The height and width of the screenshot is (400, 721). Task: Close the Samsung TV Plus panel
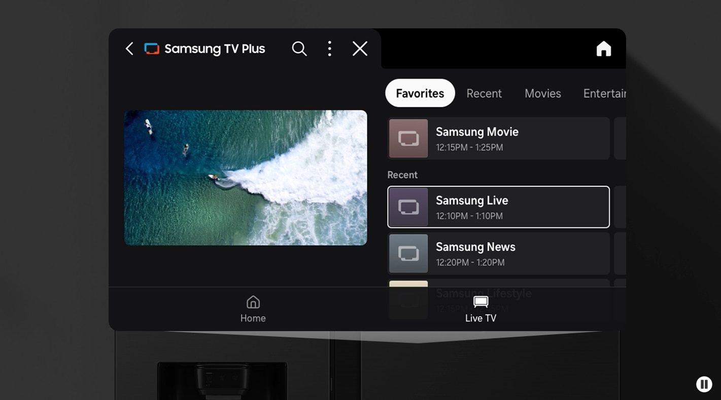(360, 49)
